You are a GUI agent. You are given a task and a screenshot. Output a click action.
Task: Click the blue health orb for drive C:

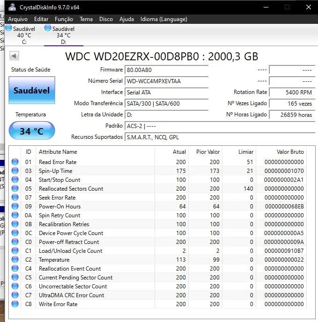pyautogui.click(x=8, y=28)
